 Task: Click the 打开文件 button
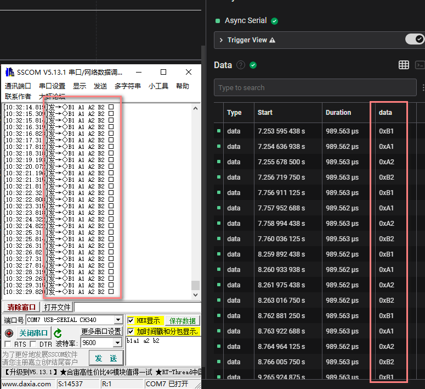(57, 307)
